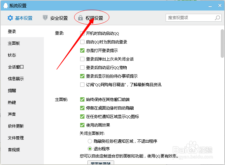225x165 pixels.
Task: Click the 登录: section label
Action: coord(59,33)
